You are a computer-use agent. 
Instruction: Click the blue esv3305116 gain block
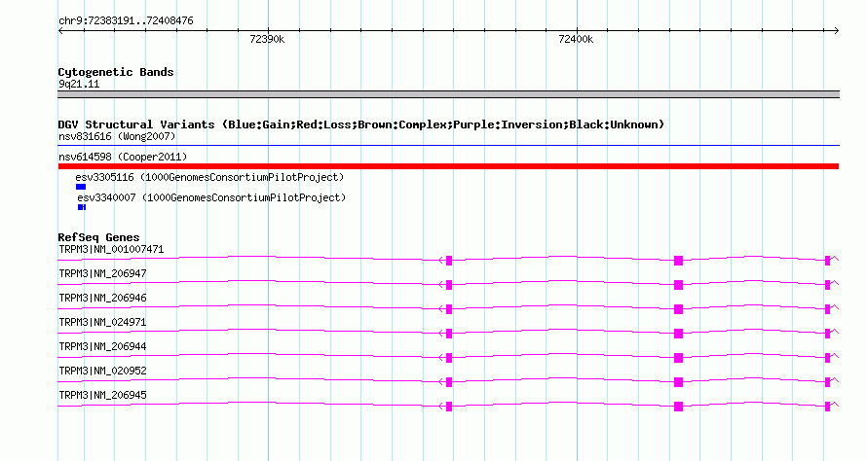click(x=81, y=187)
